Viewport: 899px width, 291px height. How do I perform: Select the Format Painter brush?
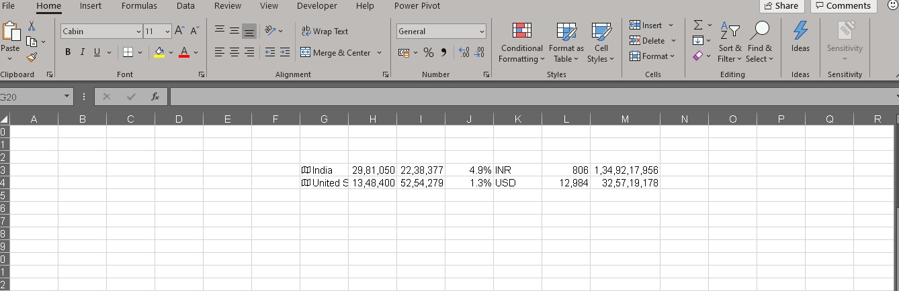coord(31,58)
